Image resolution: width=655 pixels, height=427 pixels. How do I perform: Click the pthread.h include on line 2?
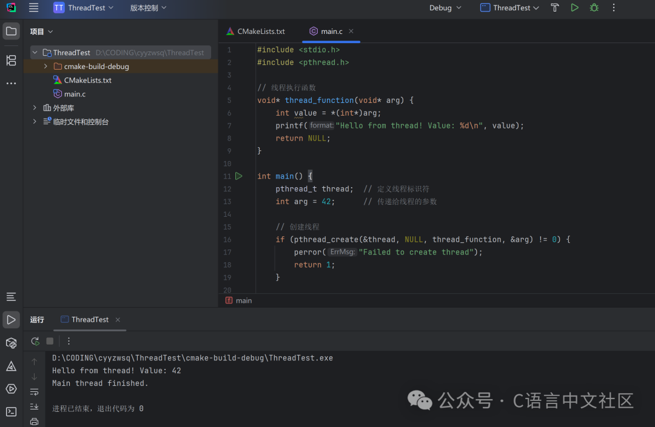[x=324, y=62]
